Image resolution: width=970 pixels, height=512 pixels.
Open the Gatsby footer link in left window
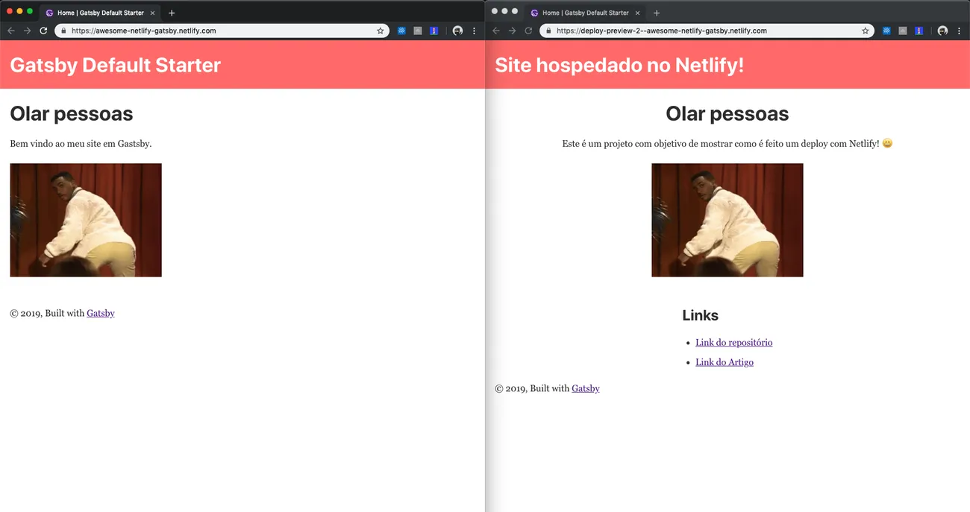point(101,313)
